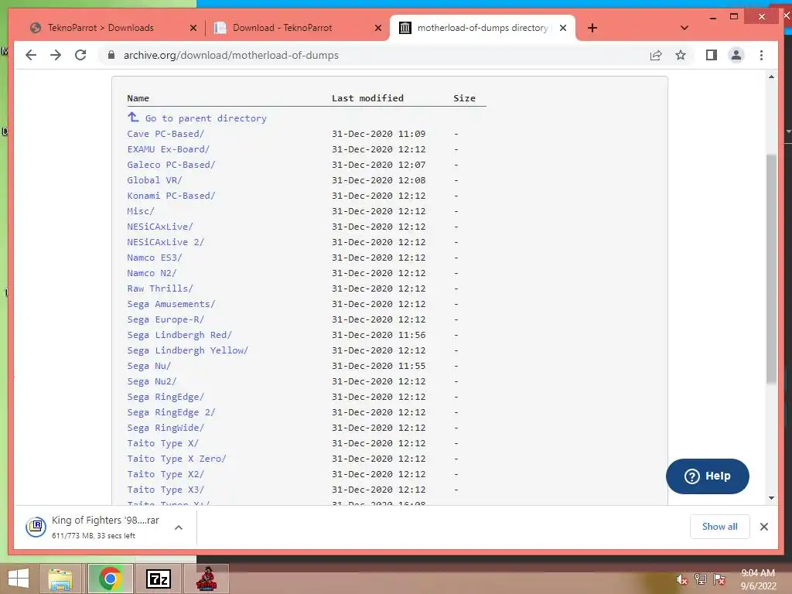Share this page via the share icon
The image size is (792, 594).
pyautogui.click(x=656, y=55)
